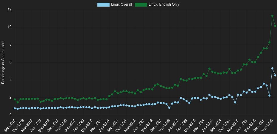277x134 pixels.
Task: Click the 'Mar-2023' x-axis label
Action: 164,125
